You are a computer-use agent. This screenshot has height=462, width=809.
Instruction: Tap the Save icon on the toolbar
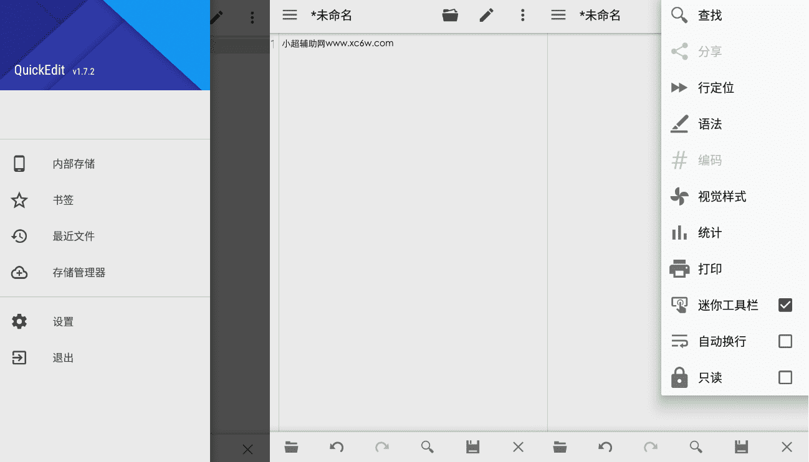coord(472,447)
